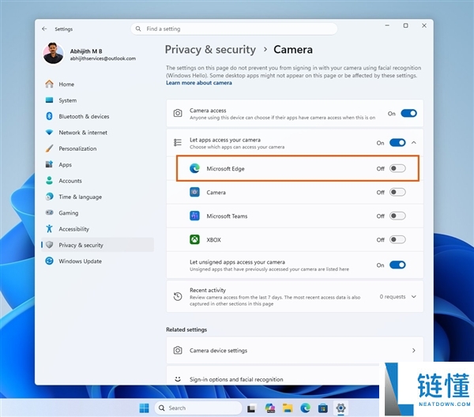
Task: Click the Camera app icon in list
Action: [194, 192]
